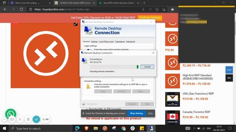This screenshot has height=132, width=236.
Task: Finish Loom recording with checkmark button
Action: pyautogui.click(x=36, y=119)
